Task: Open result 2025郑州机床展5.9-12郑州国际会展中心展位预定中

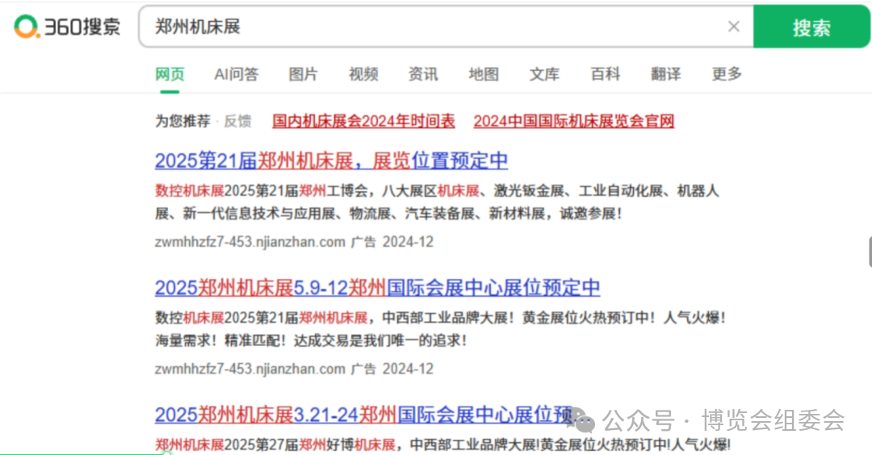Action: tap(378, 288)
